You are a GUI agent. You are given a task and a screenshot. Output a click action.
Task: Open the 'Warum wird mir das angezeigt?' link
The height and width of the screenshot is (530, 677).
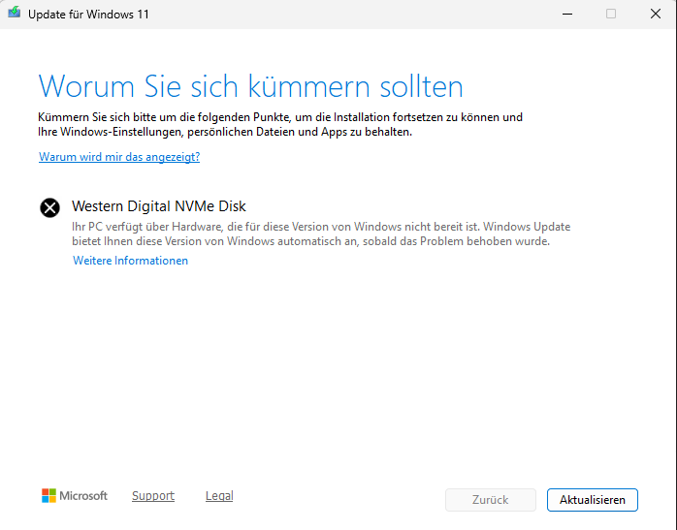[x=119, y=156]
